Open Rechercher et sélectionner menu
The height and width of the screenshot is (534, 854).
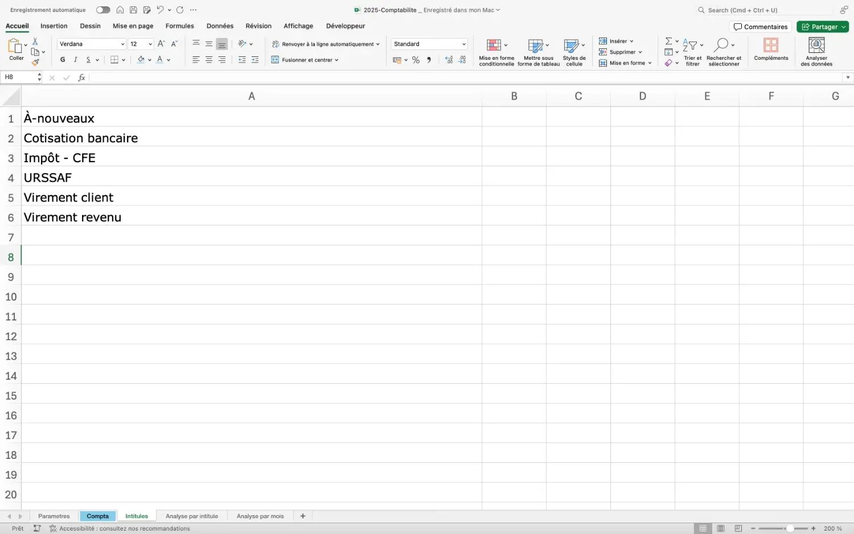tap(724, 52)
